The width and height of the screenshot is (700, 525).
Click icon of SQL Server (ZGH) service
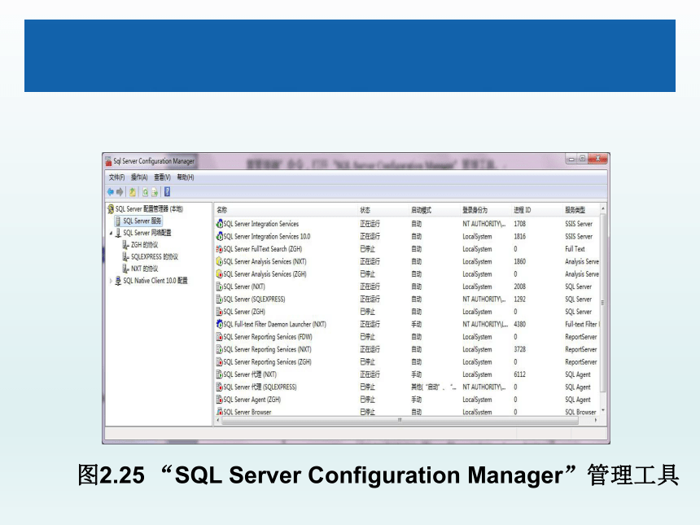click(219, 311)
